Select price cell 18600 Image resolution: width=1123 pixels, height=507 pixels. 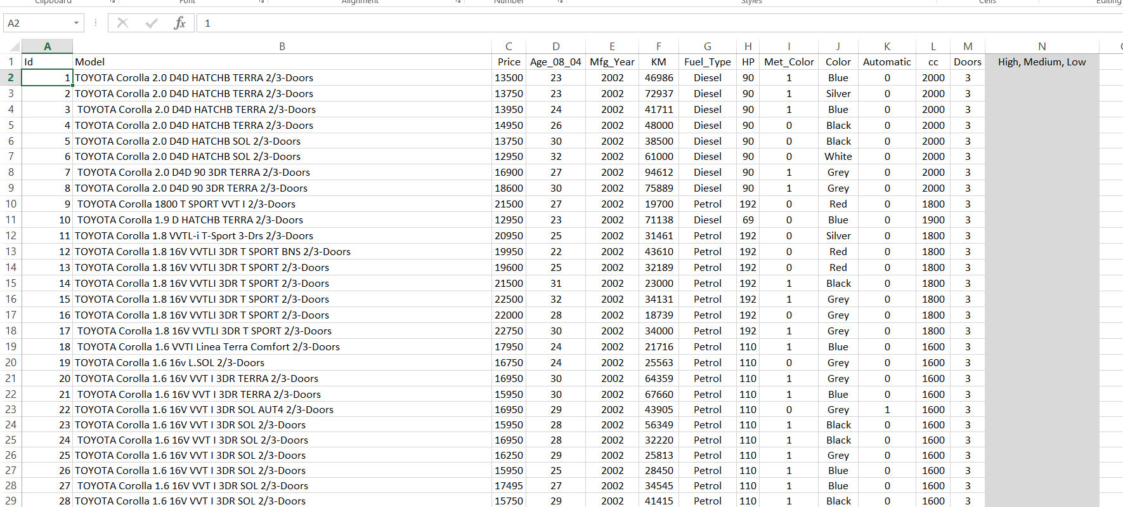tap(509, 188)
